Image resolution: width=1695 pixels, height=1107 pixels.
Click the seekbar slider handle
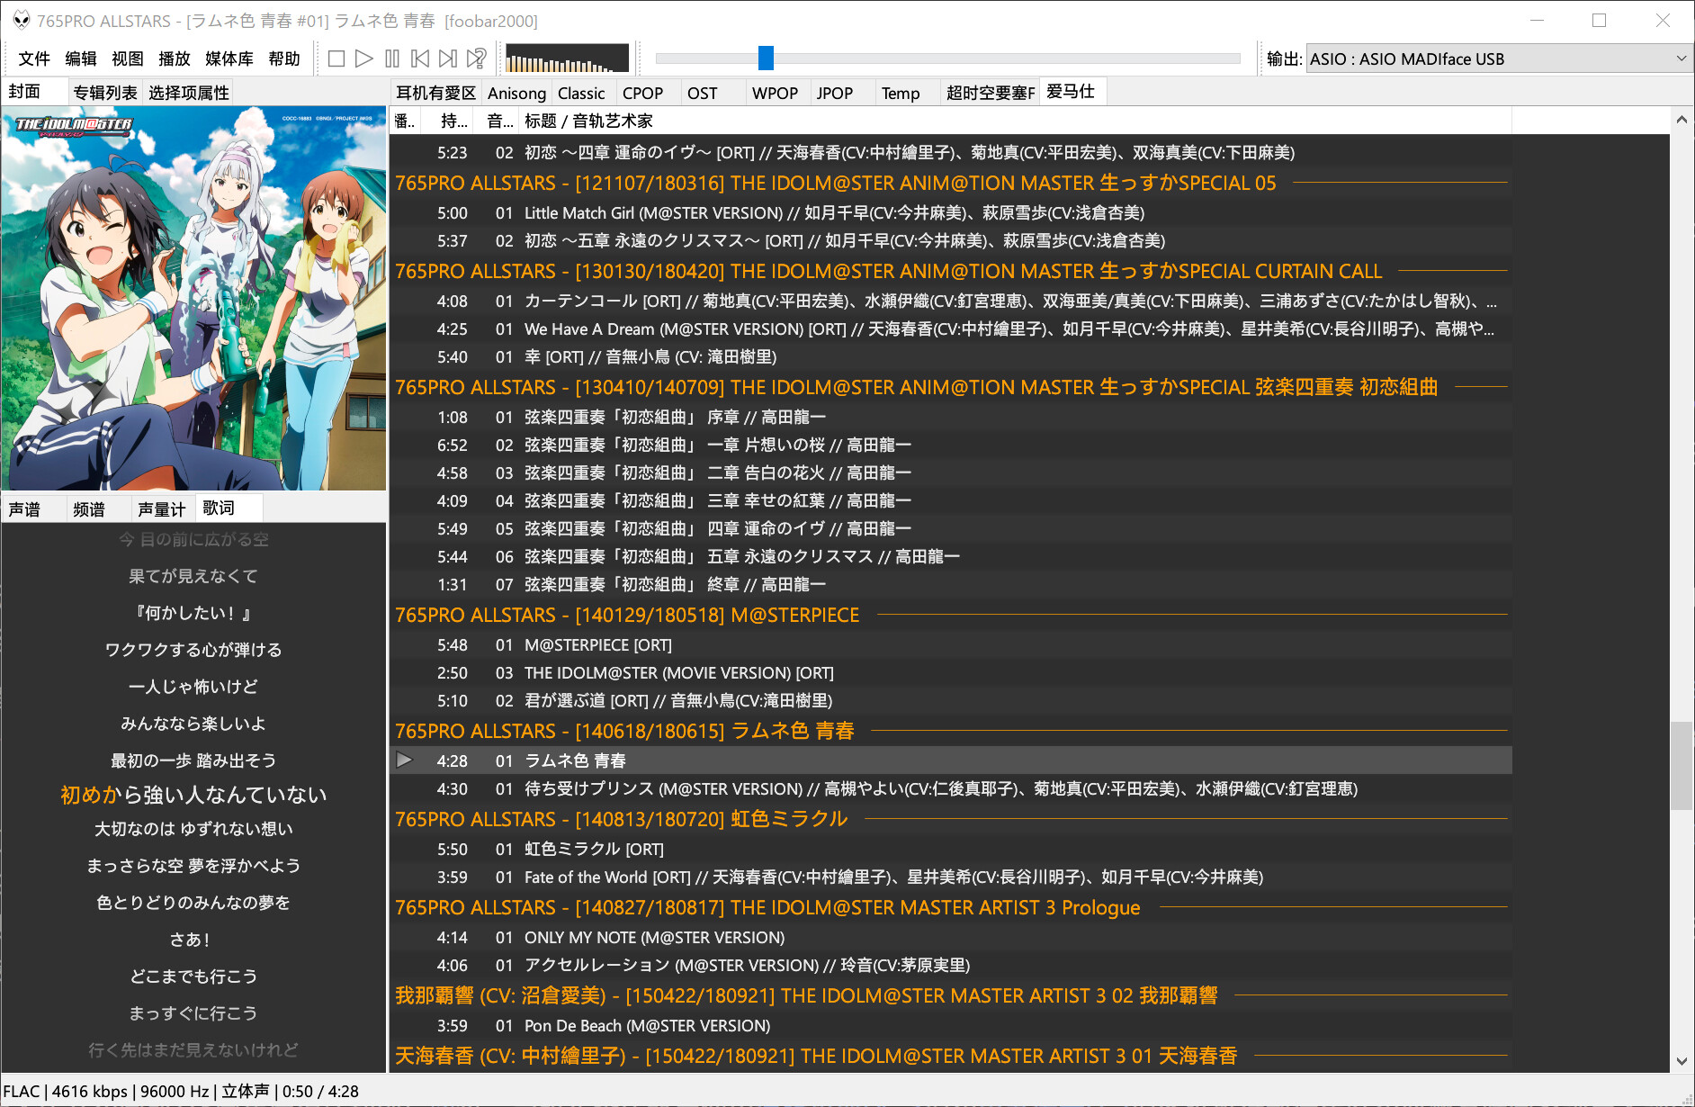tap(766, 58)
